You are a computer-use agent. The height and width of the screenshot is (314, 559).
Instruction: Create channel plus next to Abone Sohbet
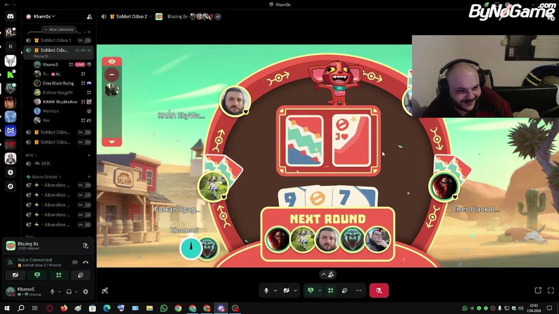89,177
